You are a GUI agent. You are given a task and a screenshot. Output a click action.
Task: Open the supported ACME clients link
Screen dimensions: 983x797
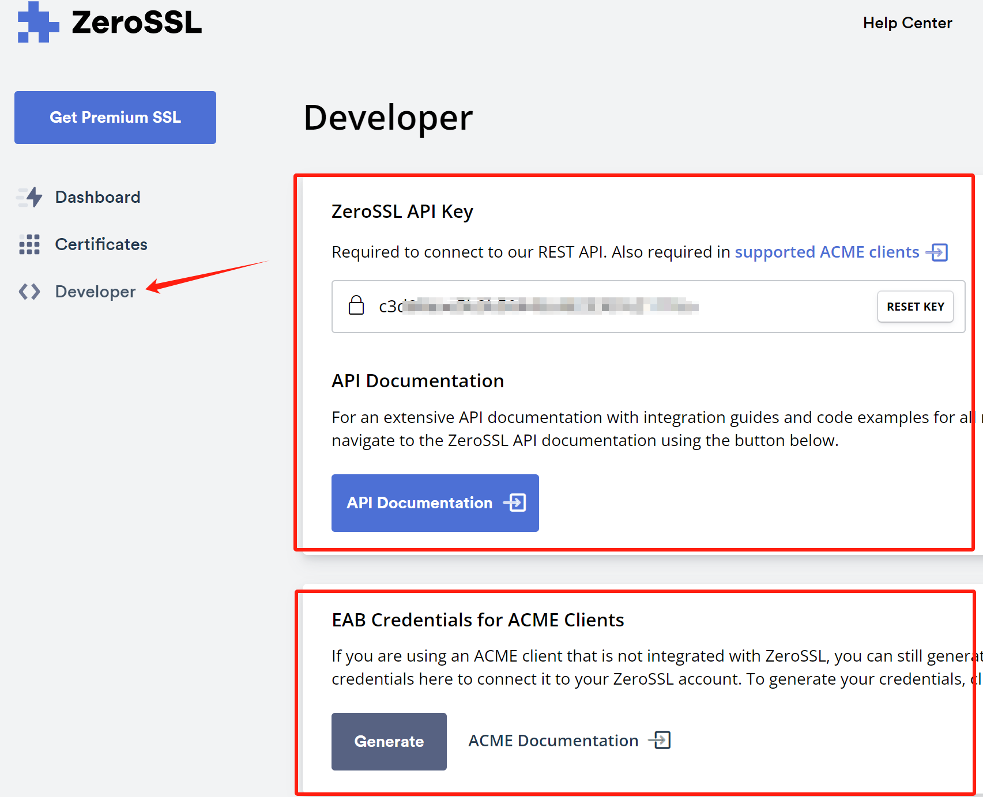826,252
